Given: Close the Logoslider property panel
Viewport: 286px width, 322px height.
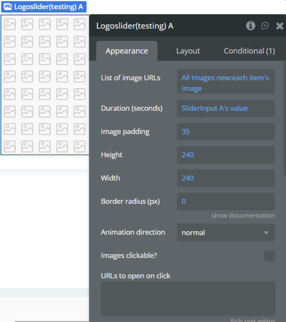Looking at the screenshot, I should click(x=279, y=26).
